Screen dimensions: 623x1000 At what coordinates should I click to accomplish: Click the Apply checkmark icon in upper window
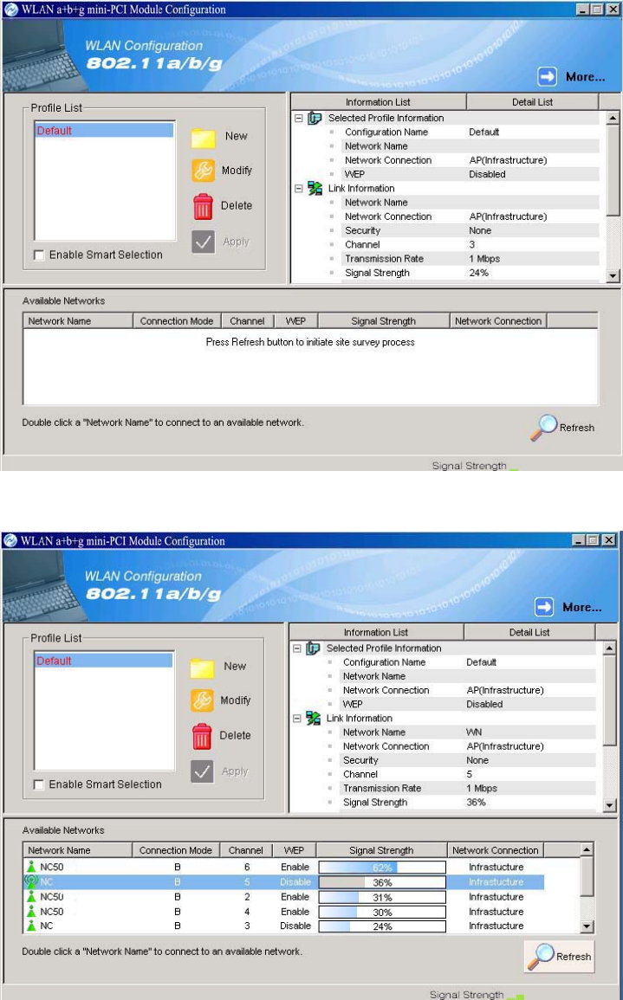tap(203, 242)
